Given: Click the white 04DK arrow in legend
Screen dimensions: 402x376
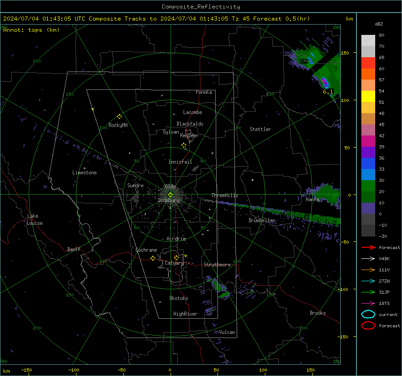Looking at the screenshot, I should point(368,259).
